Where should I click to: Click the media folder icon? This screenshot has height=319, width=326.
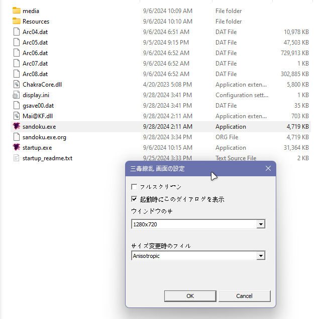coord(16,11)
